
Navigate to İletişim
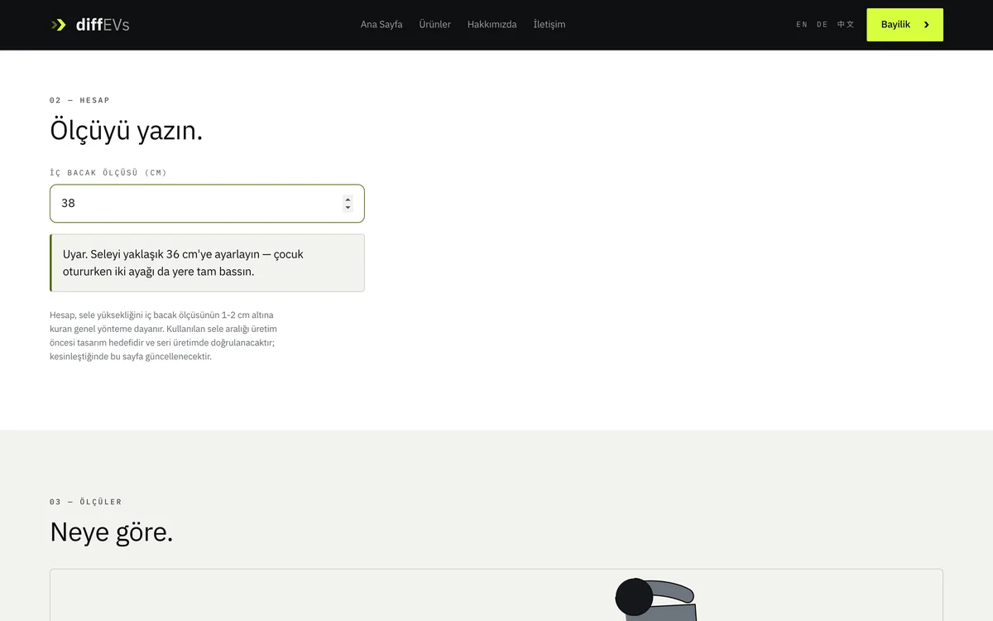pyautogui.click(x=549, y=25)
